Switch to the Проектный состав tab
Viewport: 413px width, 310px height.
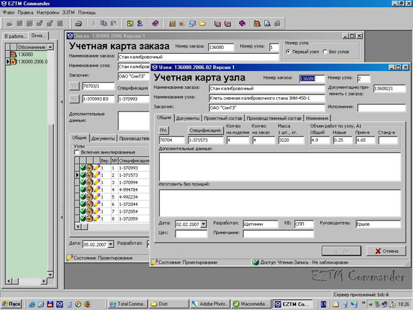tap(223, 118)
